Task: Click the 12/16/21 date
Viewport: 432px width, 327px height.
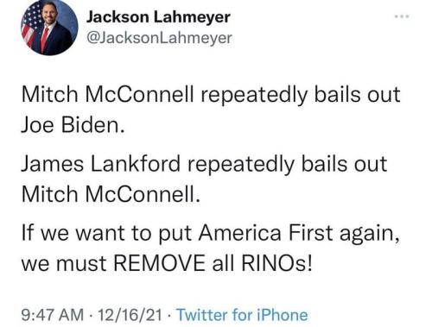Action: pos(130,314)
